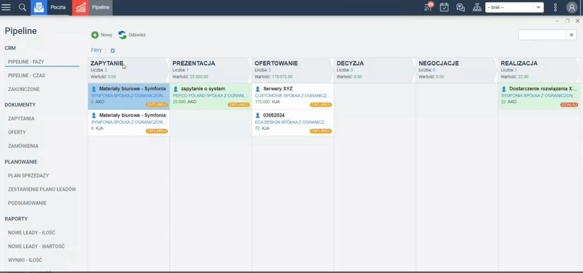Image resolution: width=583 pixels, height=273 pixels.
Task: Click the ZAPLANUJ tag on Serwery XYZ card
Action: coord(320,104)
